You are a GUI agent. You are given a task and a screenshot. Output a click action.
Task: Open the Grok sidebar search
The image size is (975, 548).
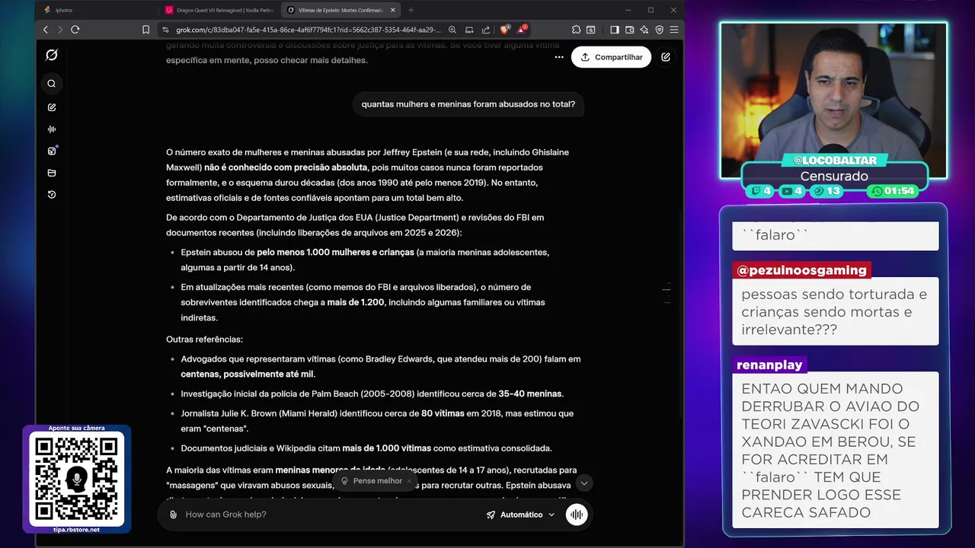coord(52,84)
